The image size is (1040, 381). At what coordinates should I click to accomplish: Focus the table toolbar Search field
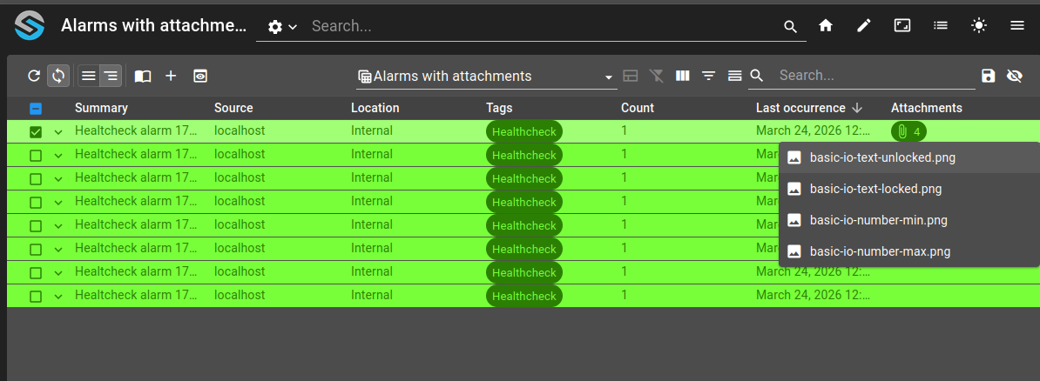(x=875, y=76)
